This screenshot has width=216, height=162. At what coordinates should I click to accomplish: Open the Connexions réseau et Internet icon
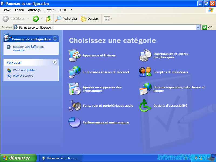75,72
